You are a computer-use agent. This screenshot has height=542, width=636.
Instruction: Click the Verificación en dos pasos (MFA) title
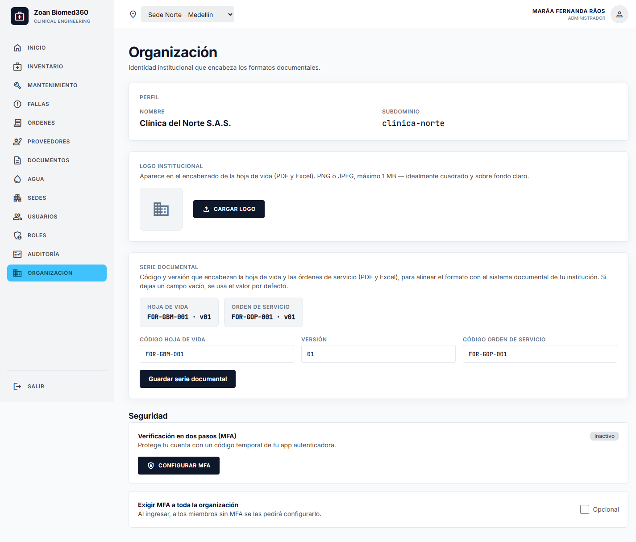coord(187,436)
